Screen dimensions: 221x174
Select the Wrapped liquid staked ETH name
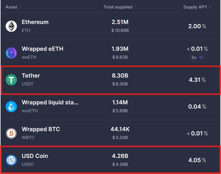click(x=50, y=102)
